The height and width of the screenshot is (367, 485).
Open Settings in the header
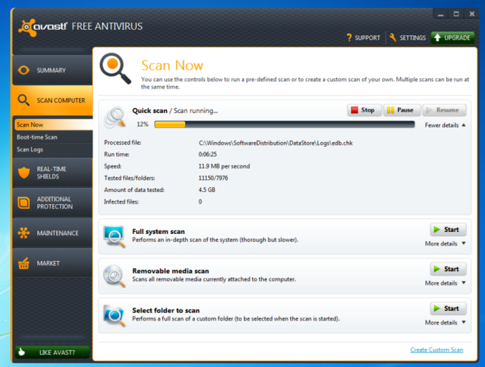tap(407, 37)
